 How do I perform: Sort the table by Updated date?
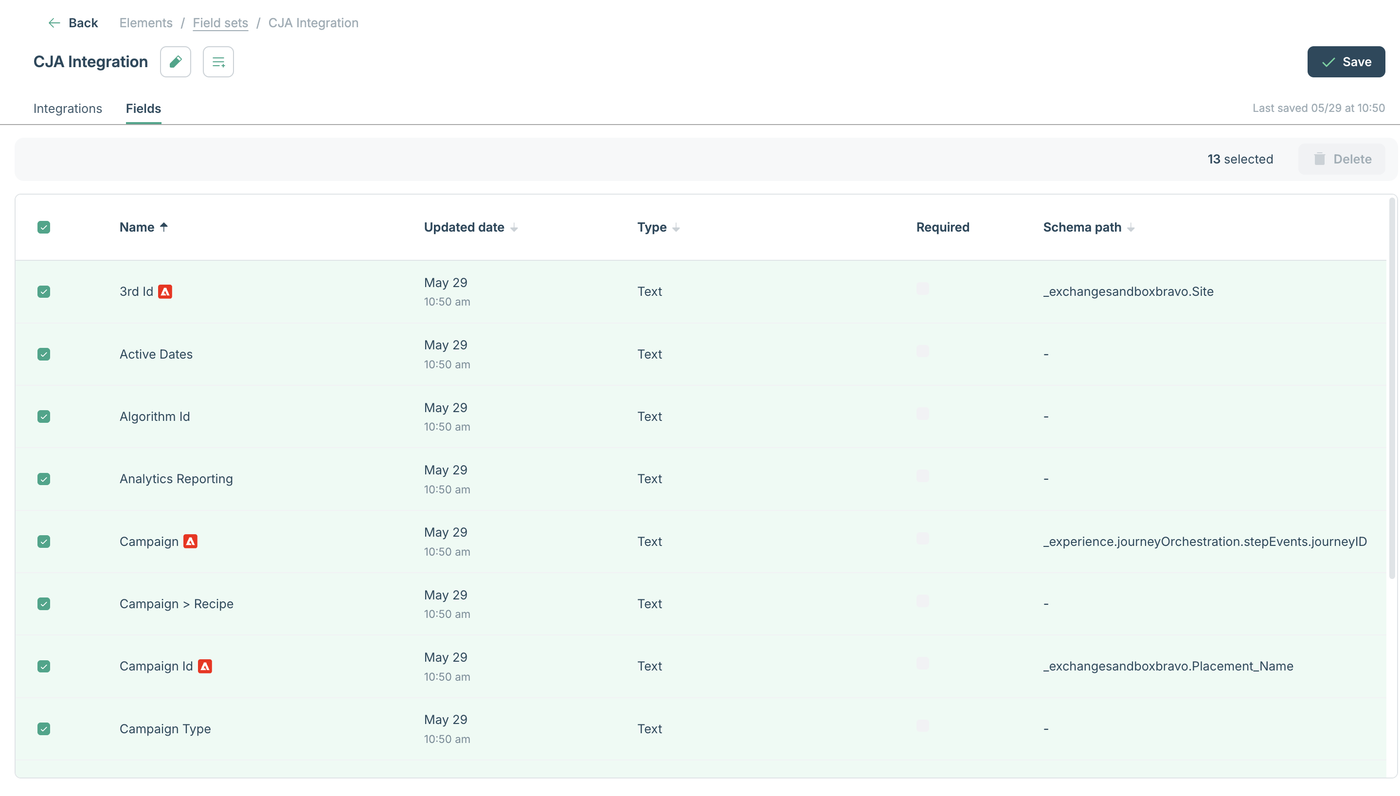(x=514, y=227)
